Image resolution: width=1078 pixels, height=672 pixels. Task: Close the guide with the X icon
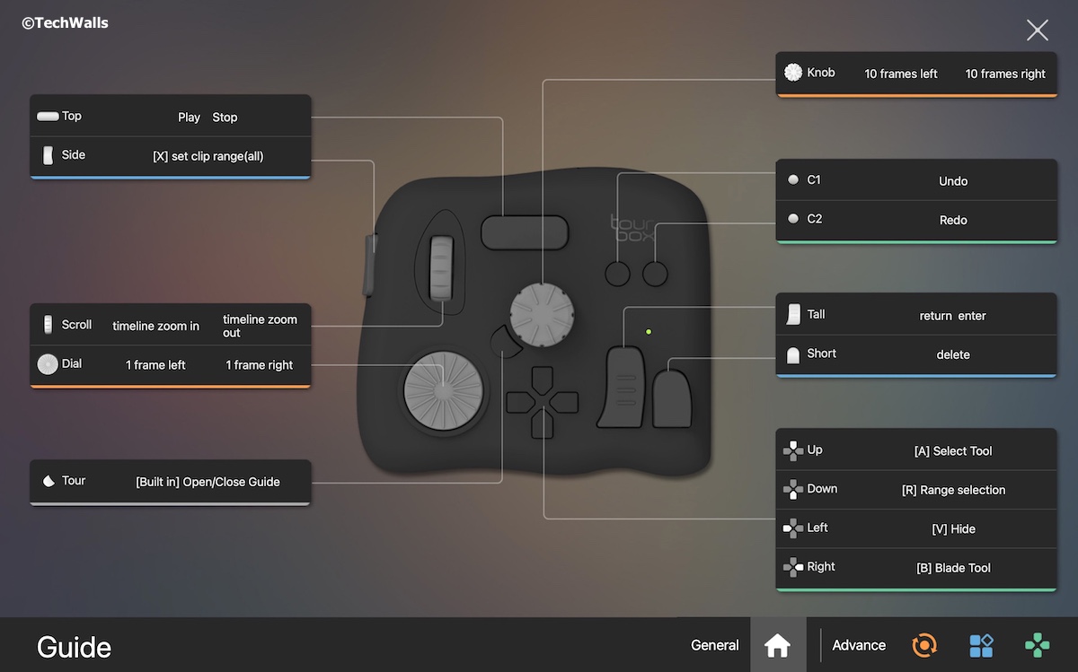pos(1038,31)
